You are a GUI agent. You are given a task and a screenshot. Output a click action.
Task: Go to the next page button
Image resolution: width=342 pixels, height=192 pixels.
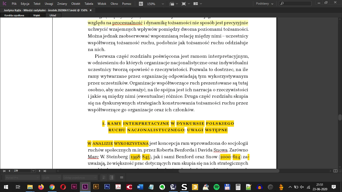(x=40, y=171)
